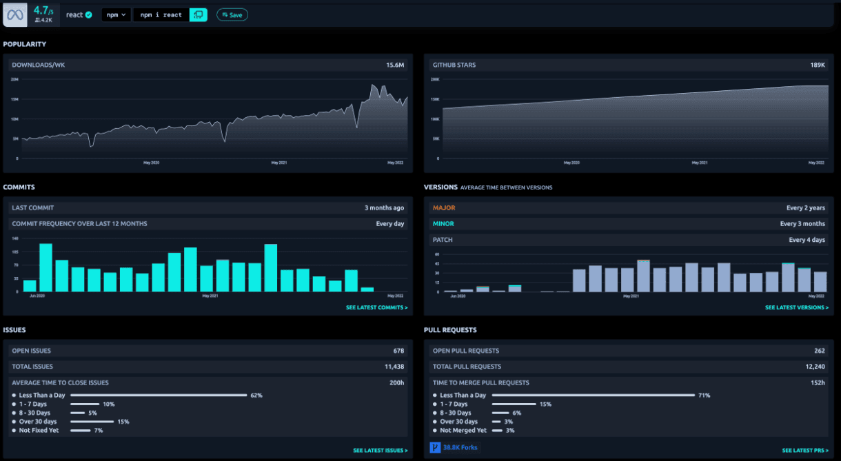Click the ISSUES section heading
This screenshot has width=841, height=461.
14,330
